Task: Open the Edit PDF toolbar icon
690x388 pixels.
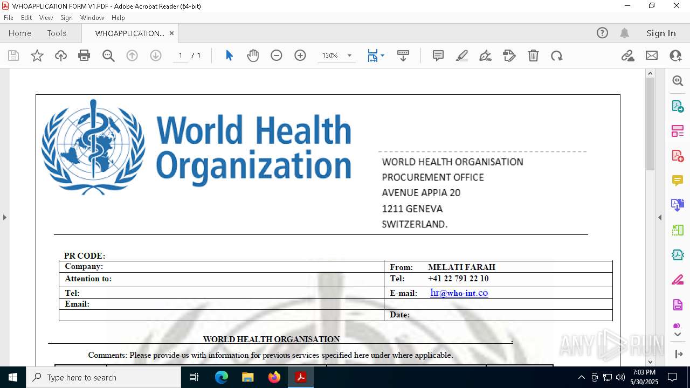Action: 509,56
